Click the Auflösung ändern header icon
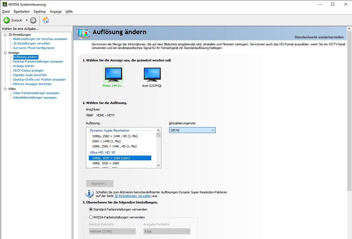Image resolution: width=352 pixels, height=239 pixels. coord(83,33)
